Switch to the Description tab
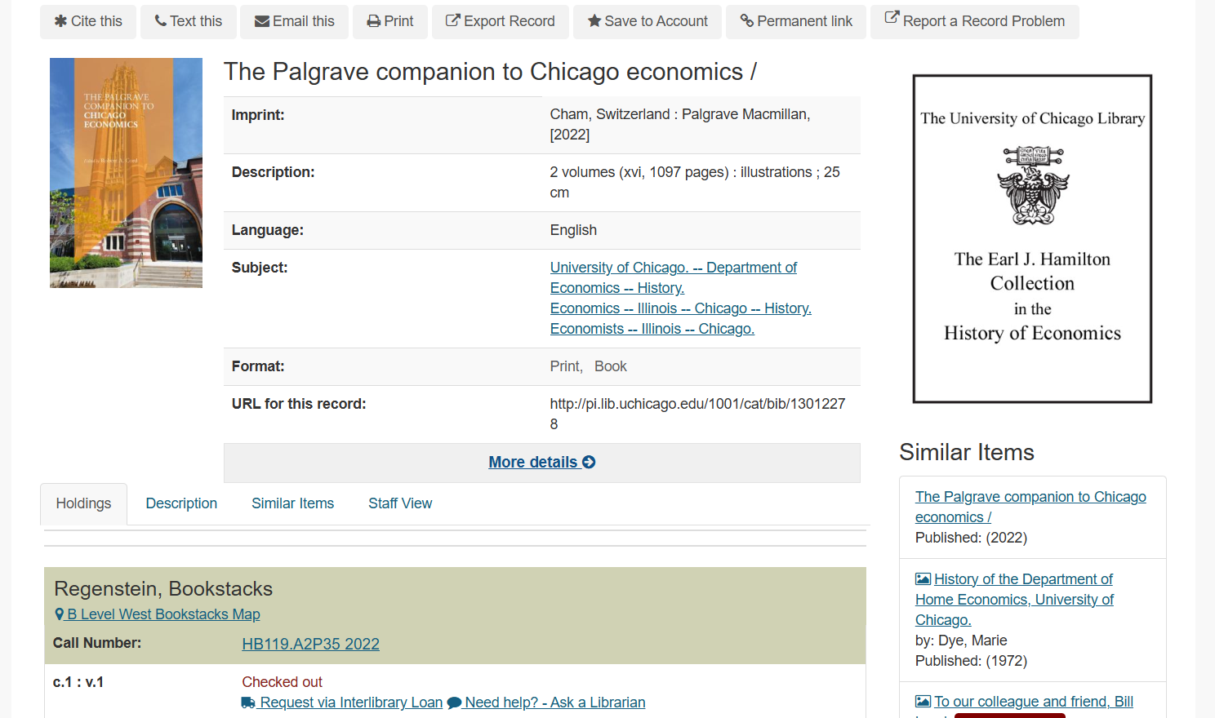Screen dimensions: 1215x718 181,503
